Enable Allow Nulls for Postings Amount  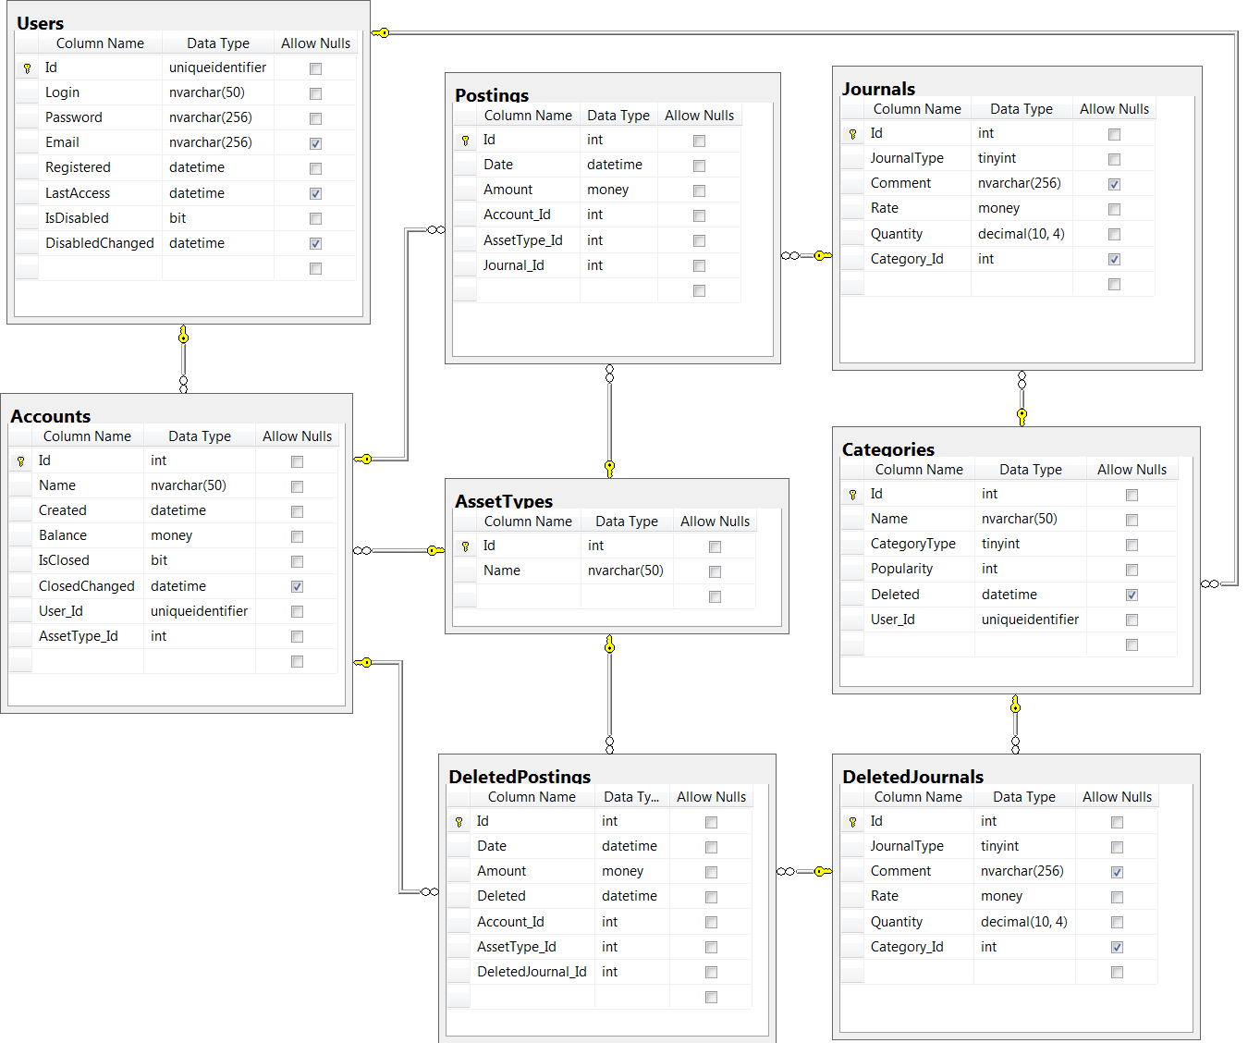click(699, 190)
